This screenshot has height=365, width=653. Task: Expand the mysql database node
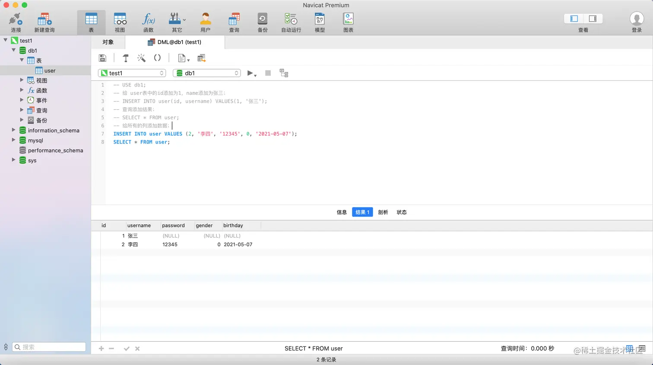(x=14, y=140)
